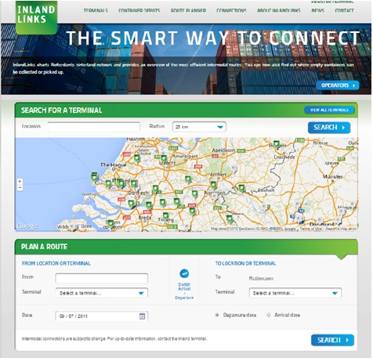Open the Container Depots menu item
This screenshot has width=373, height=358.
pyautogui.click(x=139, y=11)
